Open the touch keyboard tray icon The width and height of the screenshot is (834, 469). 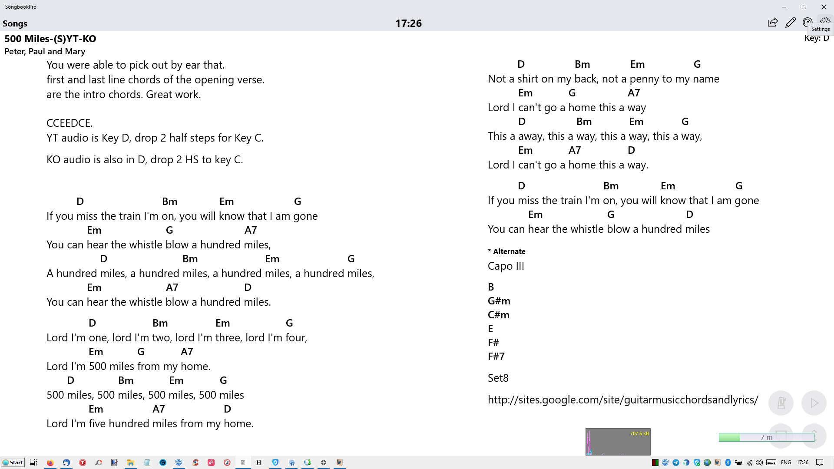click(771, 462)
